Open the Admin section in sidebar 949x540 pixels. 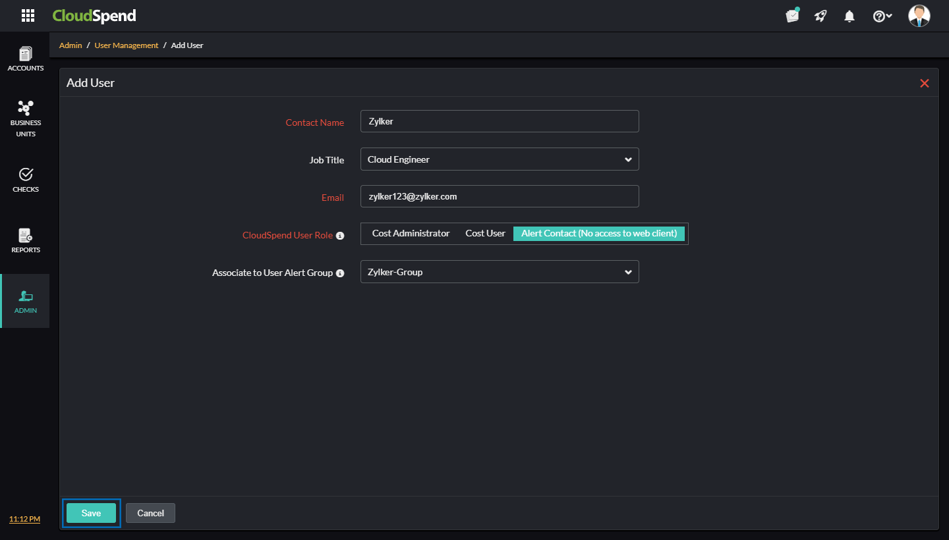click(x=25, y=300)
